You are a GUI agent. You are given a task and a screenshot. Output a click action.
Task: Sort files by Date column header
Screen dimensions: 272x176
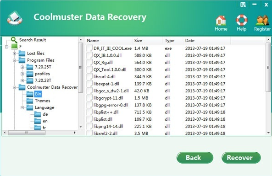tap(207, 41)
